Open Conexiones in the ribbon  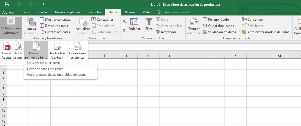pyautogui.click(x=103, y=20)
